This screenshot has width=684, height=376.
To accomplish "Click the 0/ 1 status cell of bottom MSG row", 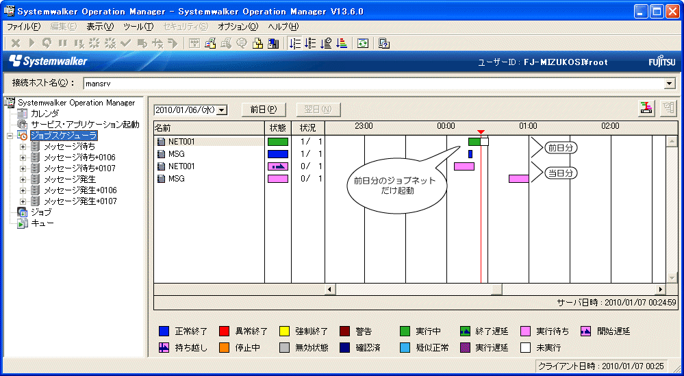I will [x=308, y=178].
